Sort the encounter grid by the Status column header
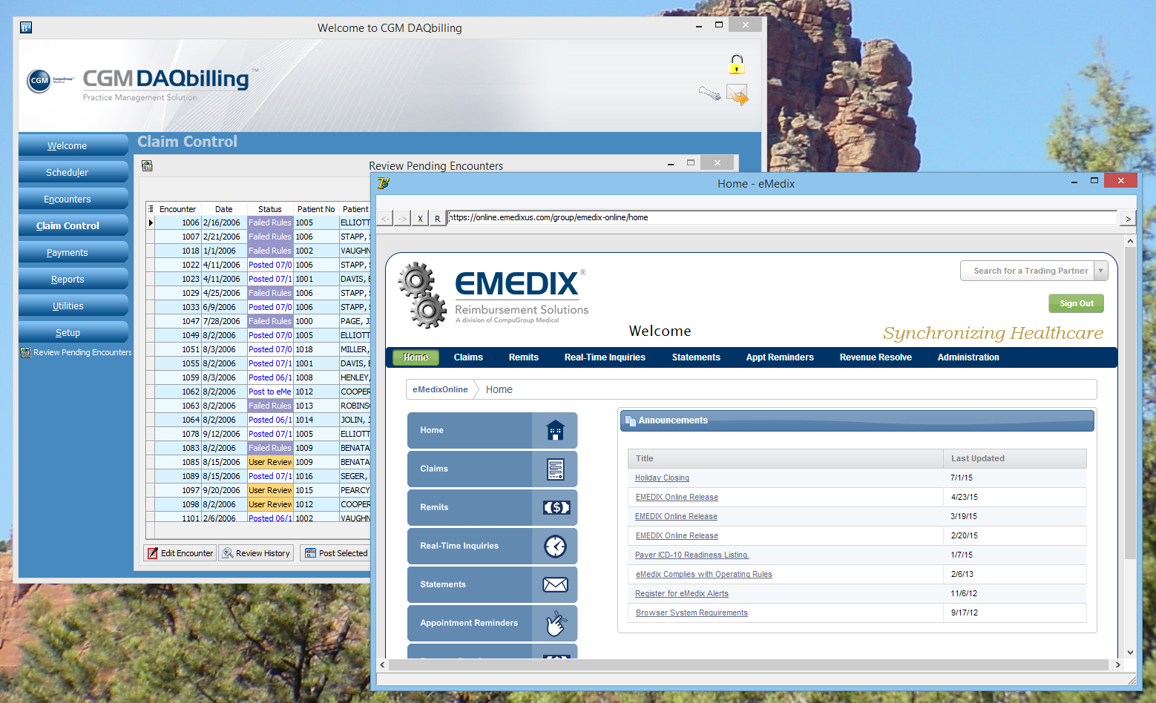The image size is (1156, 703). (x=270, y=209)
